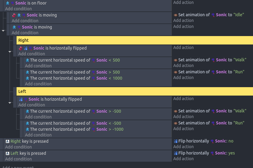253x168 pixels.
Task: Select 'Sonic is horizontally flipped' condition under Left
Action: [x=50, y=99]
